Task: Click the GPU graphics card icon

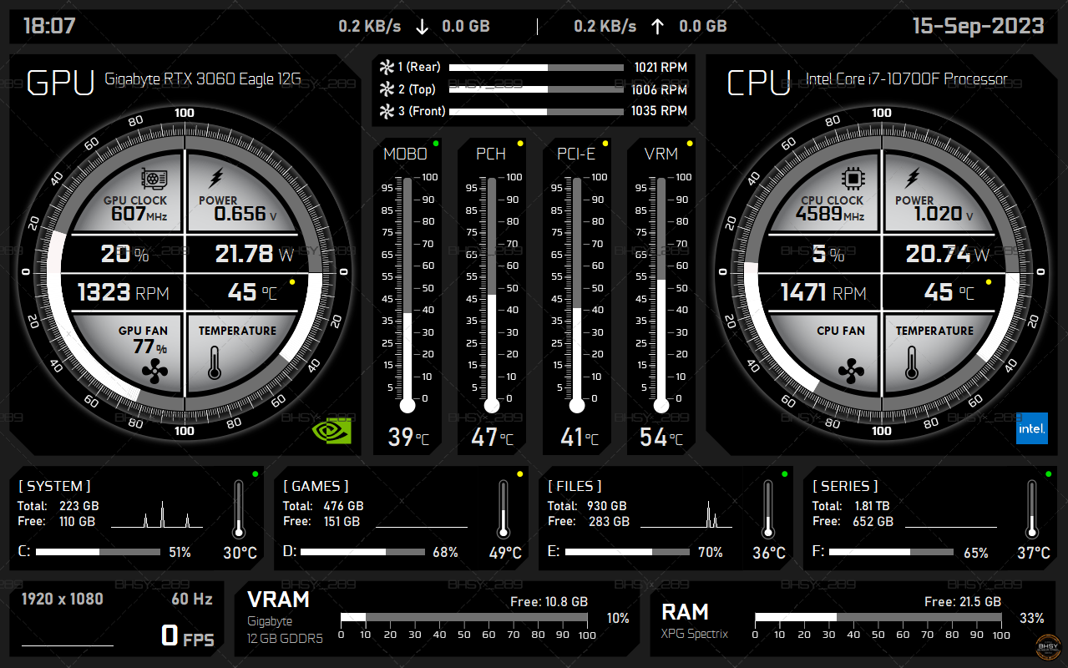Action: 154,180
